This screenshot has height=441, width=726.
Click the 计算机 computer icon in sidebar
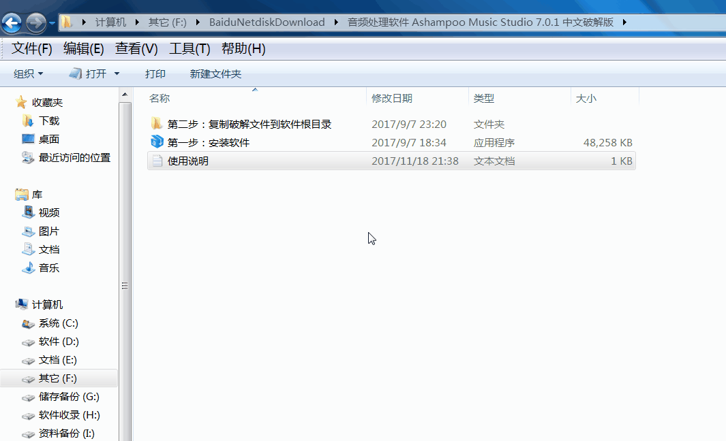21,304
